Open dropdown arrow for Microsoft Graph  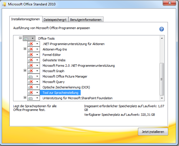point(37,71)
